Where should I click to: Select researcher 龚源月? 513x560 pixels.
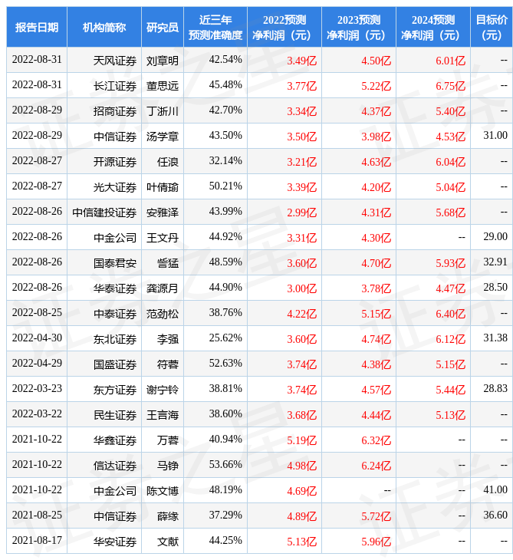click(x=163, y=288)
